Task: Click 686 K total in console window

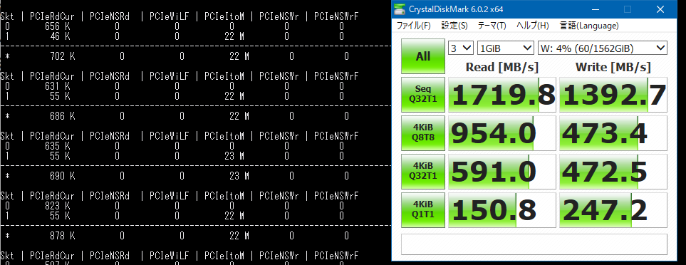Action: click(63, 116)
